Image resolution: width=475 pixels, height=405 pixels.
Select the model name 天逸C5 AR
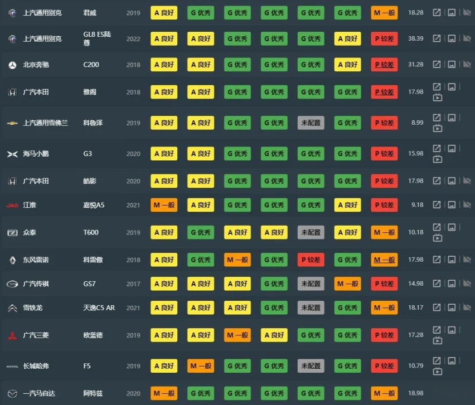[99, 308]
